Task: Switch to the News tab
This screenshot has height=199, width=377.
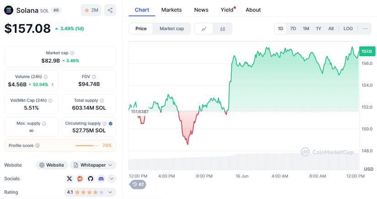Action: pyautogui.click(x=201, y=10)
